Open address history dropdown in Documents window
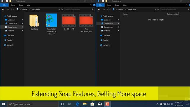Image resolution: width=190 pixels, height=107 pixels. (x=59, y=9)
